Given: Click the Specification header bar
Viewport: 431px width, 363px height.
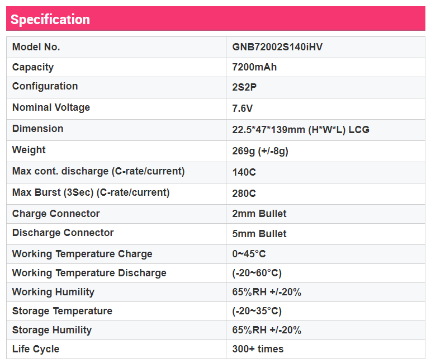Looking at the screenshot, I should tap(215, 19).
